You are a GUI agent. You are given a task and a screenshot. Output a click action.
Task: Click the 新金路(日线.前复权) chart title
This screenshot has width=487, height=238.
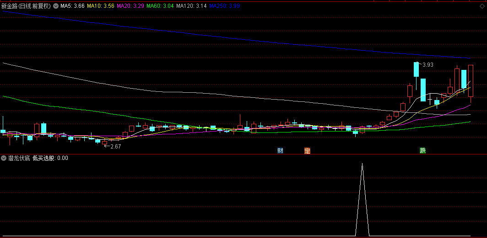coord(26,6)
